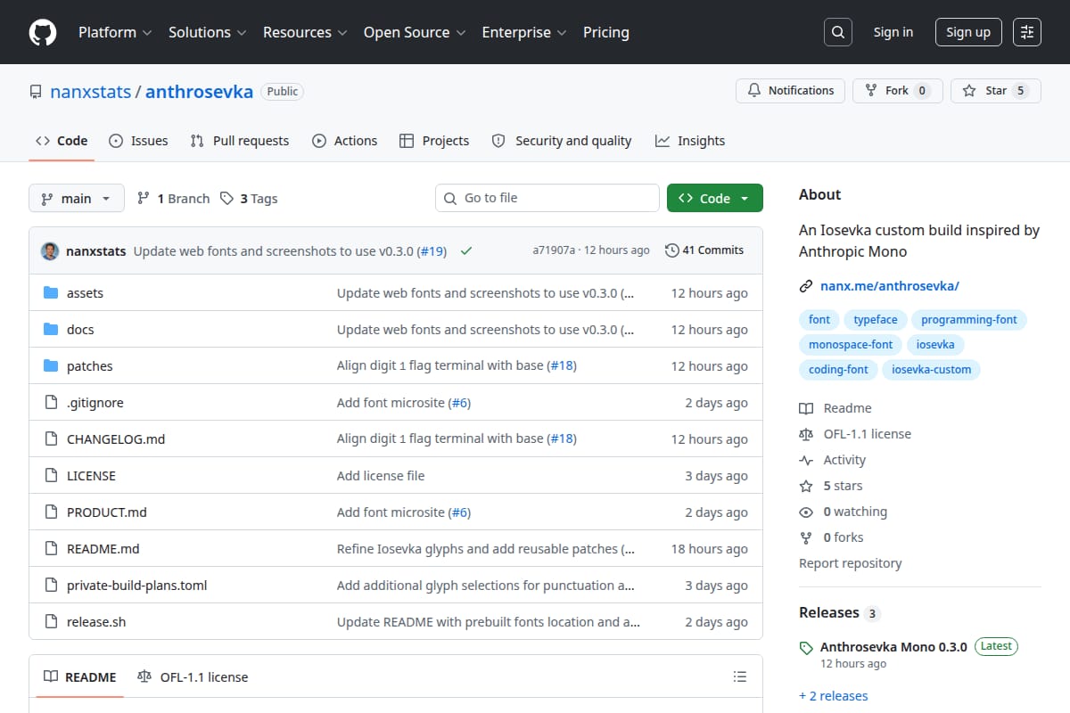Open the README.md file
The height and width of the screenshot is (713, 1070).
(x=103, y=549)
